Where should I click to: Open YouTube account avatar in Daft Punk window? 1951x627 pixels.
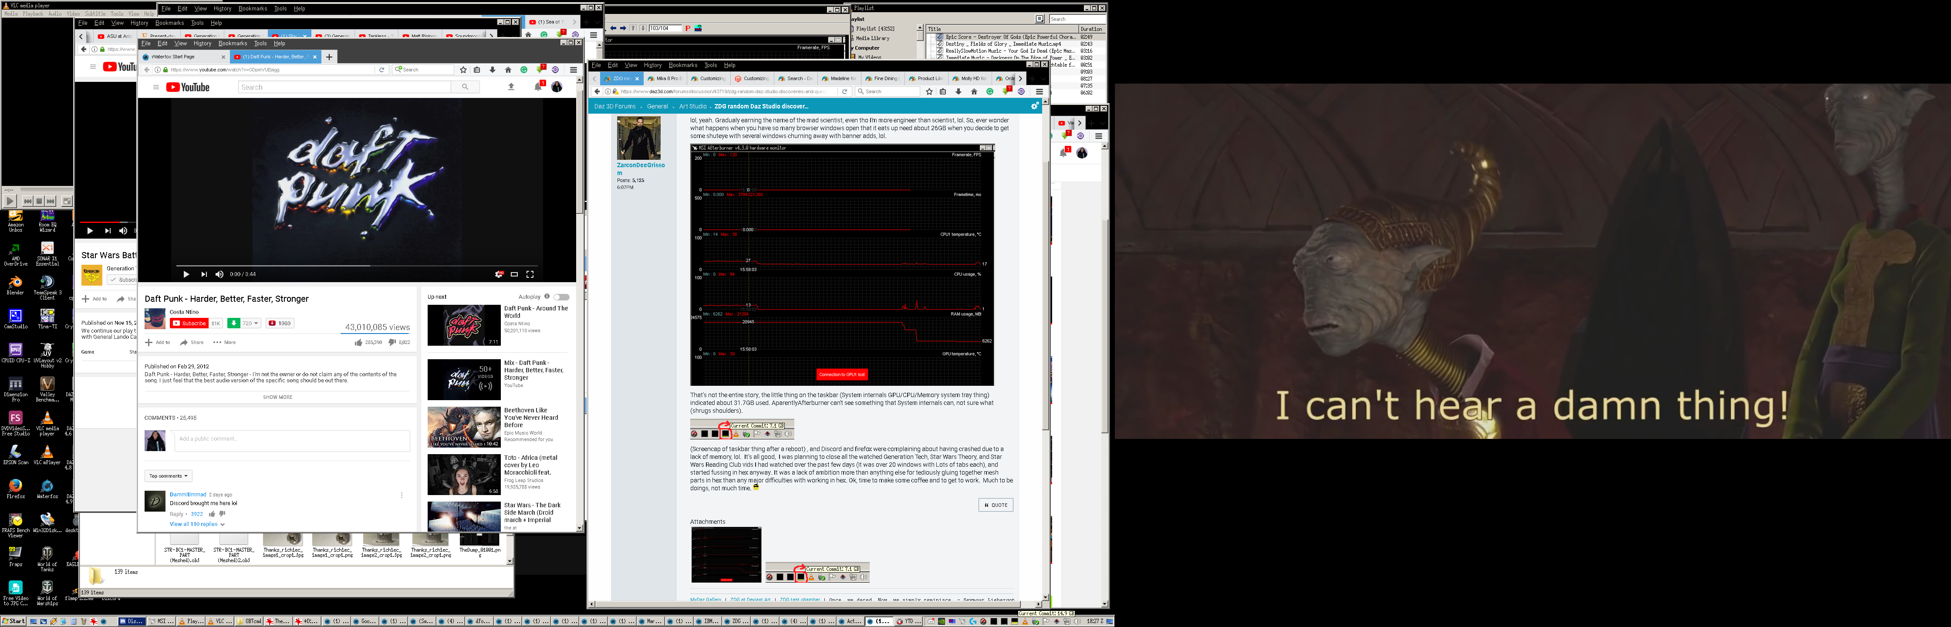pyautogui.click(x=557, y=87)
